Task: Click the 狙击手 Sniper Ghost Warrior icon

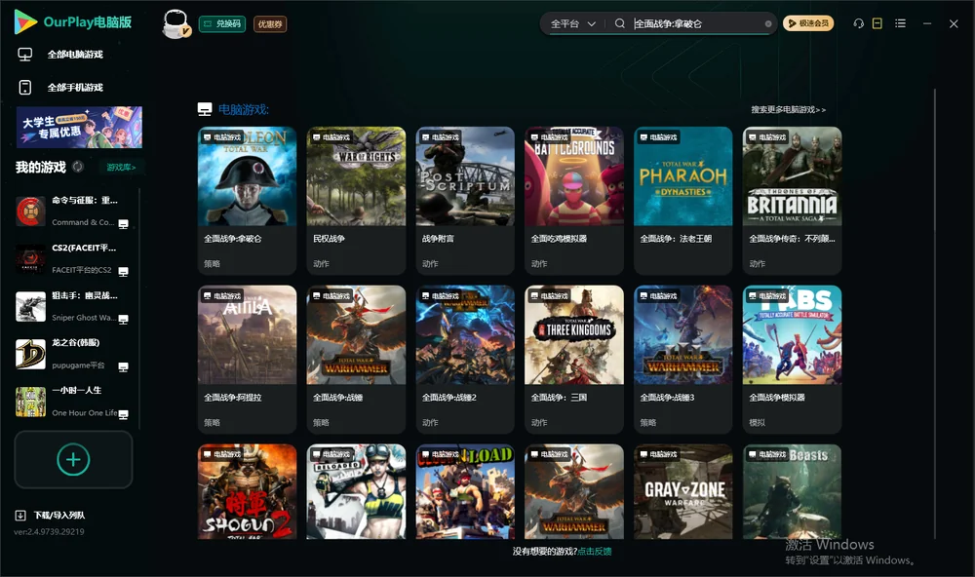Action: pos(30,306)
